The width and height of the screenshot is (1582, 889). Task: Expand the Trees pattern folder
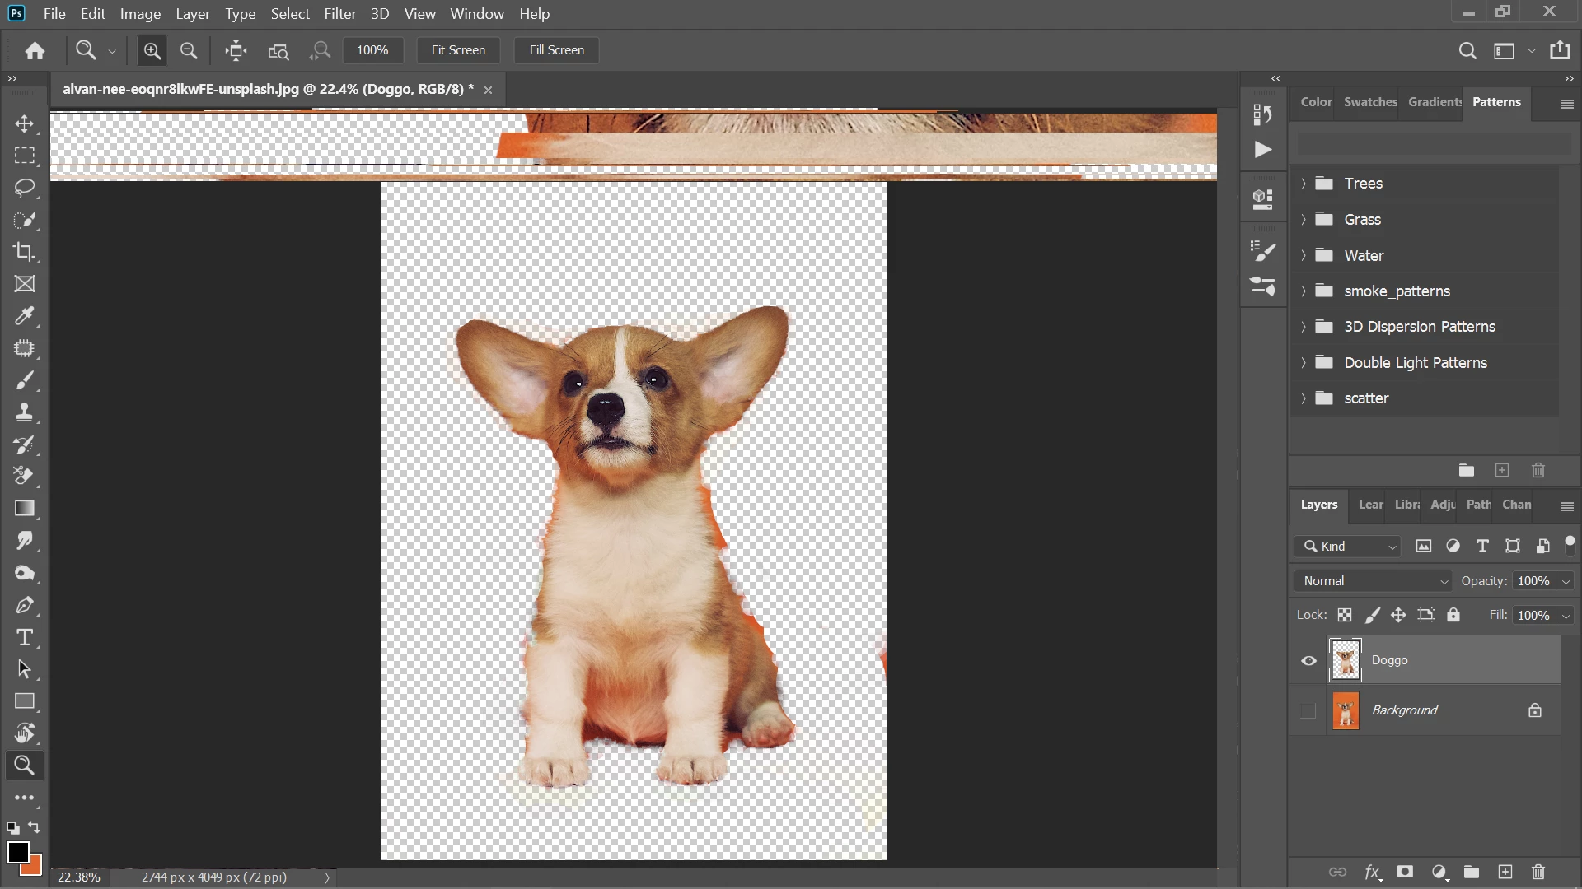click(1304, 184)
